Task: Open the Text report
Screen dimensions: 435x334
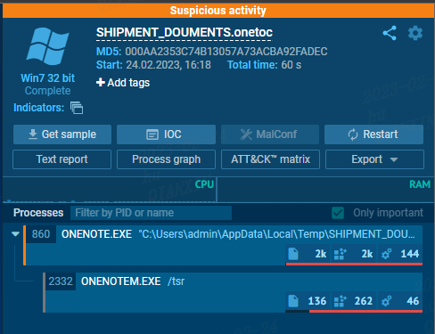Action: click(x=62, y=159)
